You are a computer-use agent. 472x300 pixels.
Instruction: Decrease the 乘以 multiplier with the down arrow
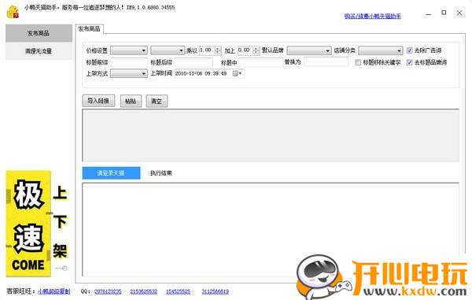(x=218, y=53)
